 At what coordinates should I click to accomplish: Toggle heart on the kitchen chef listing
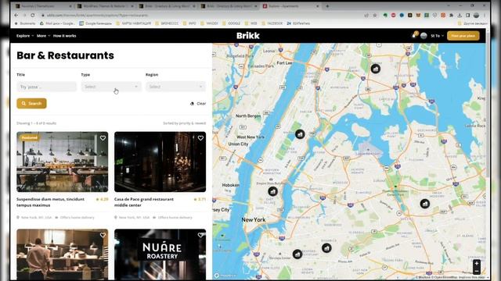[x=103, y=235]
